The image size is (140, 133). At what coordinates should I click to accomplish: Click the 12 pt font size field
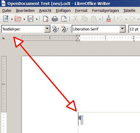tap(134, 29)
